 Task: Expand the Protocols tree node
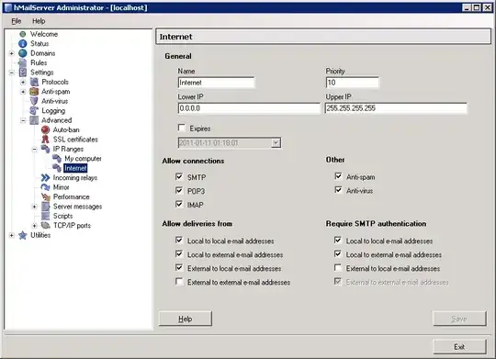pyautogui.click(x=23, y=82)
